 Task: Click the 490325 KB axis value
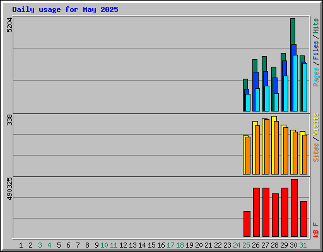click(9, 188)
